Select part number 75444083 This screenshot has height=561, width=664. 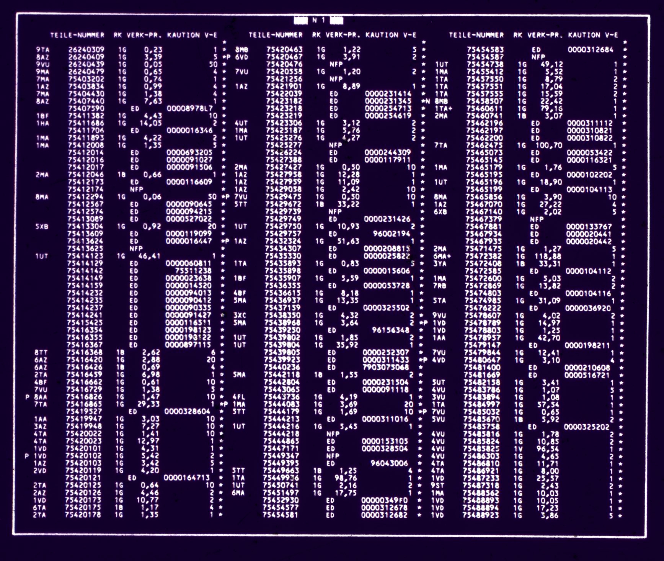tap(282, 404)
